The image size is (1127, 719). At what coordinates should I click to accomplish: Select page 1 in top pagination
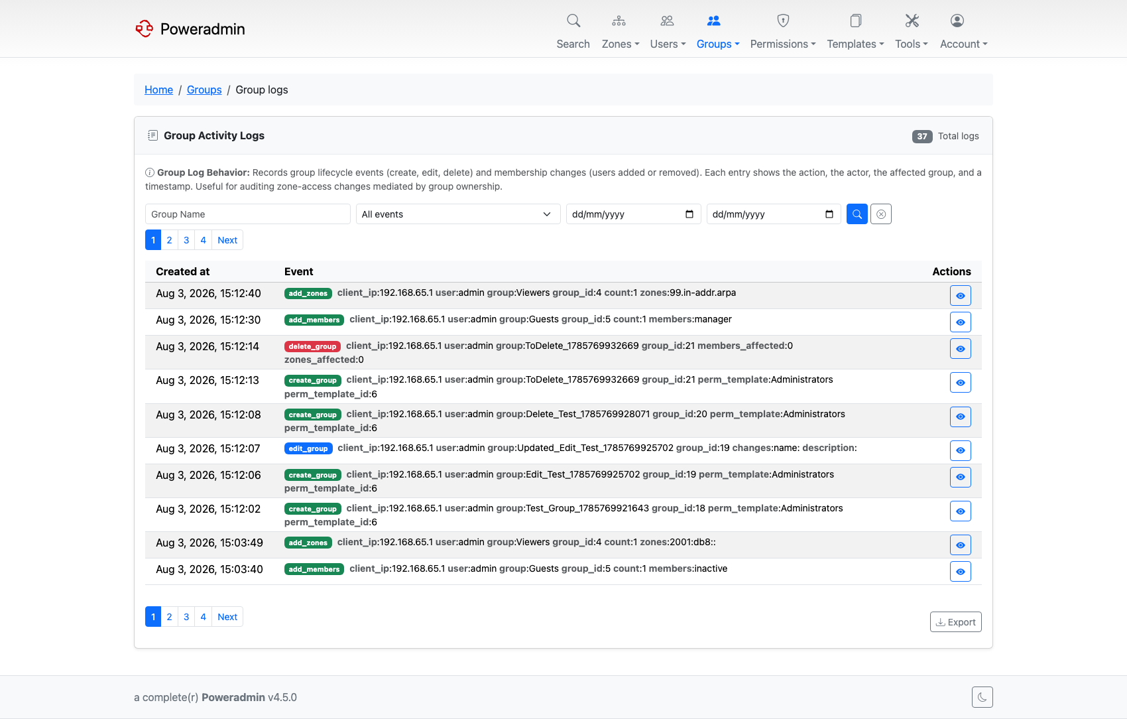click(x=153, y=240)
